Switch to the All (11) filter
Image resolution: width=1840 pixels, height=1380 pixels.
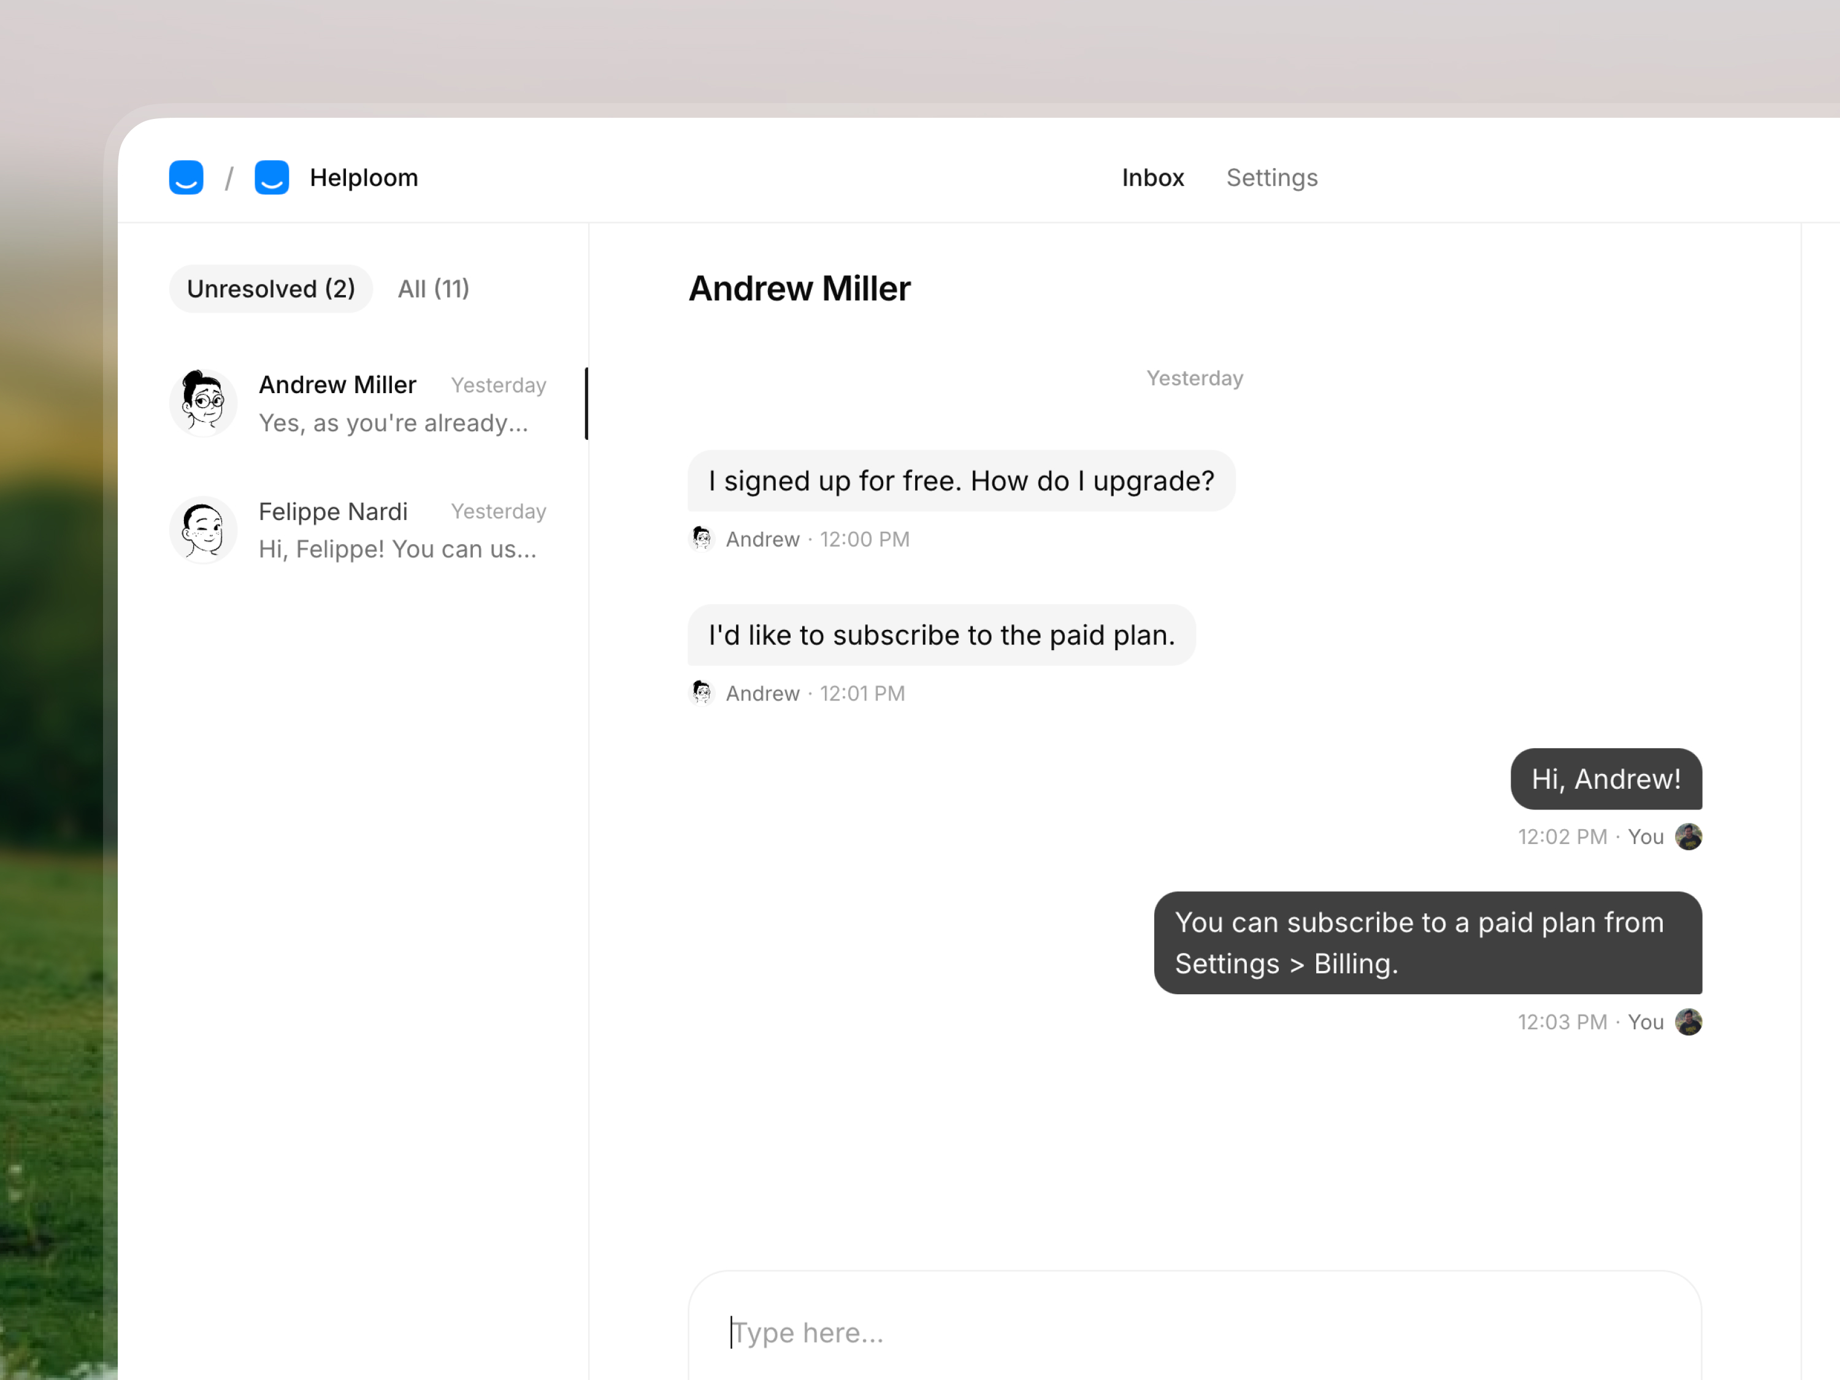pos(434,289)
